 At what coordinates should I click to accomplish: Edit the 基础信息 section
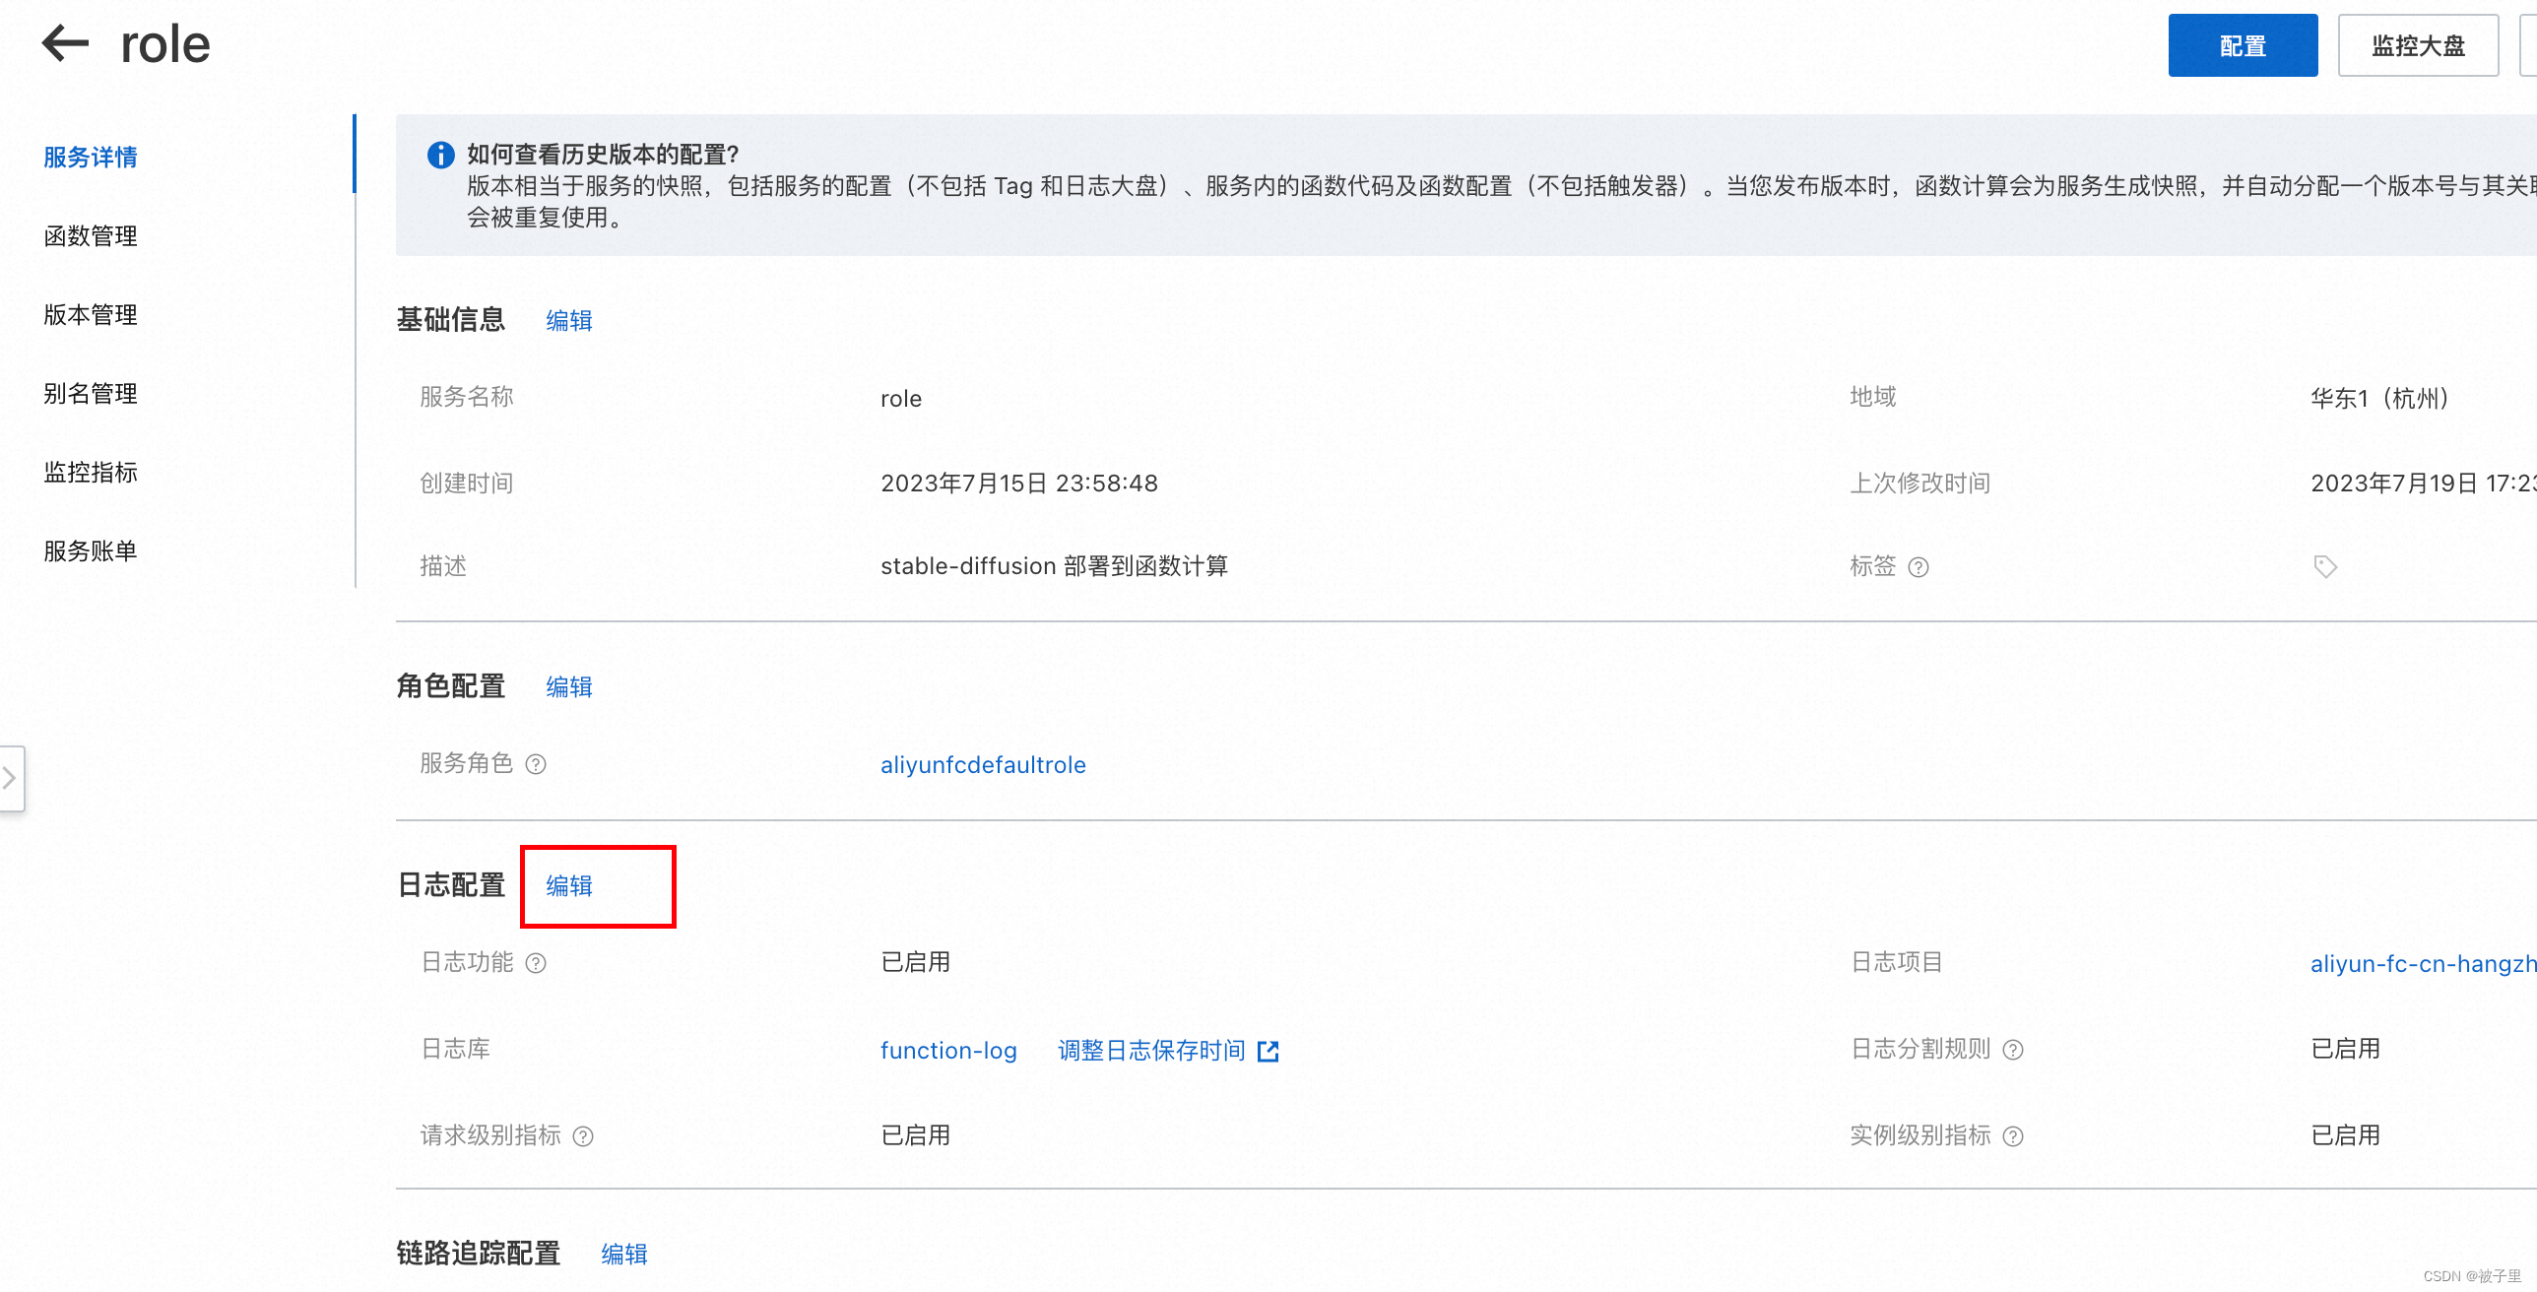click(569, 320)
